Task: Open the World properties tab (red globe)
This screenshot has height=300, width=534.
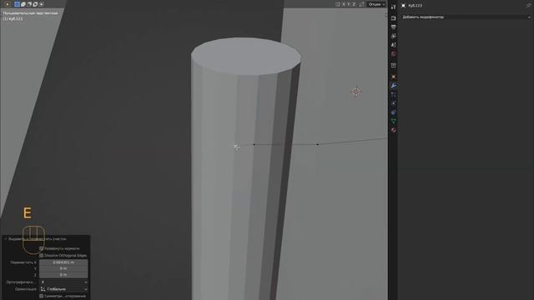Action: [x=393, y=53]
